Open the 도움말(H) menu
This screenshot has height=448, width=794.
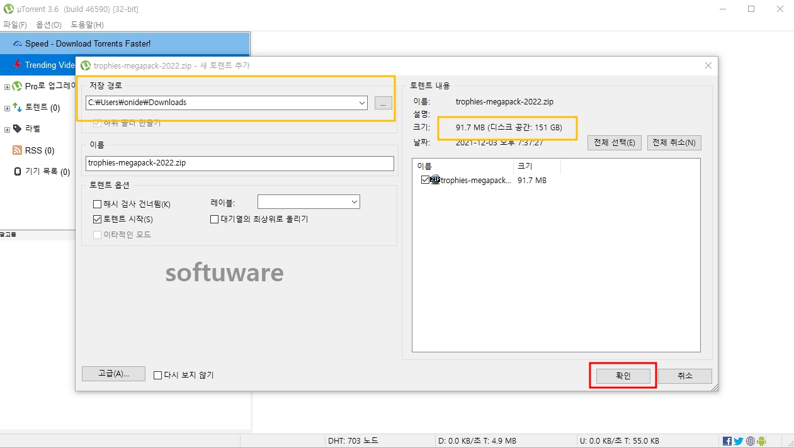click(x=87, y=25)
